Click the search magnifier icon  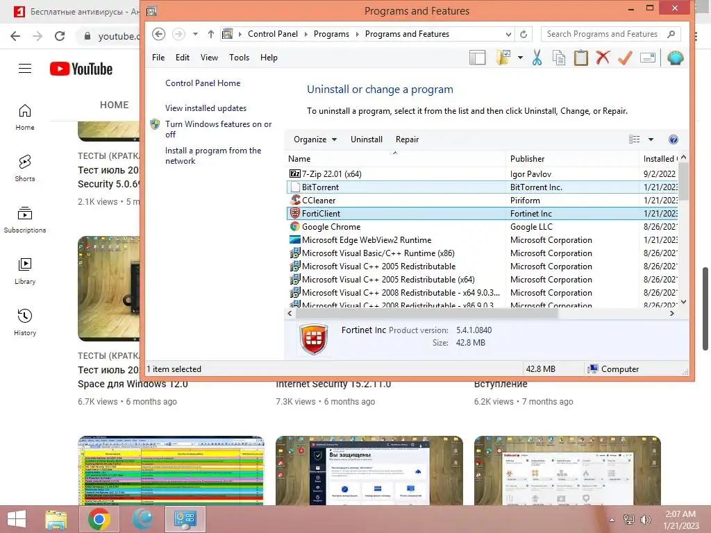pos(671,34)
